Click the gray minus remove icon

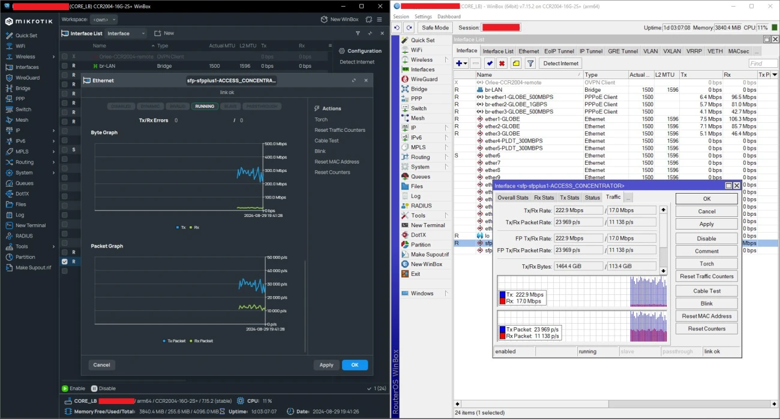[x=476, y=63]
